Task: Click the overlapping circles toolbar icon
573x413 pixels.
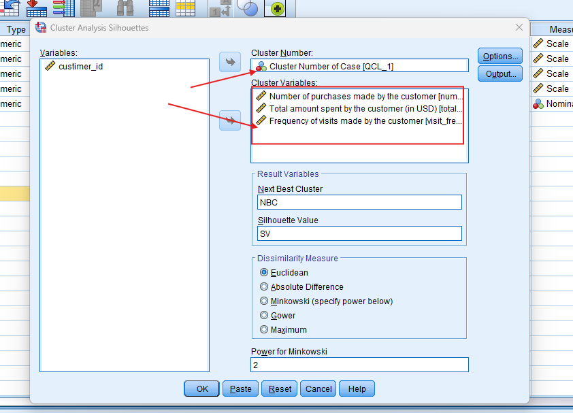Action: (x=250, y=8)
